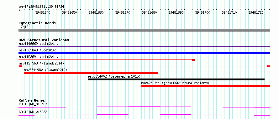This screenshot has height=119, width=279.
Task: Click the left arrow of the coordinate ruler
Action: click(19, 10)
